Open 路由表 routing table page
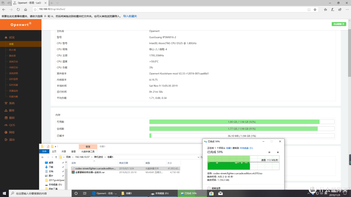This screenshot has width=351, height=197. (13, 56)
